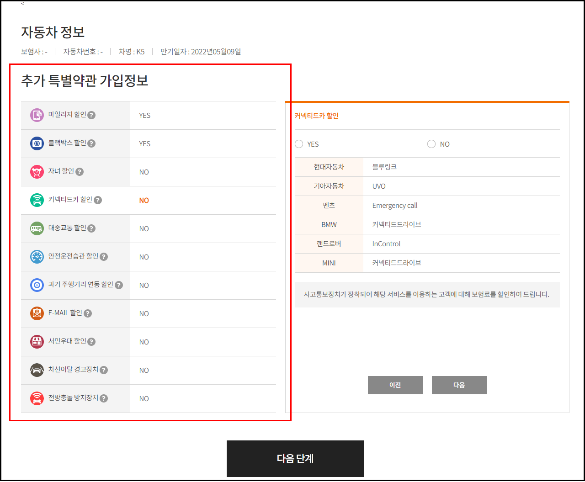The height and width of the screenshot is (482, 585).
Task: Select the 대중교통 할인 bus icon
Action: tap(37, 228)
